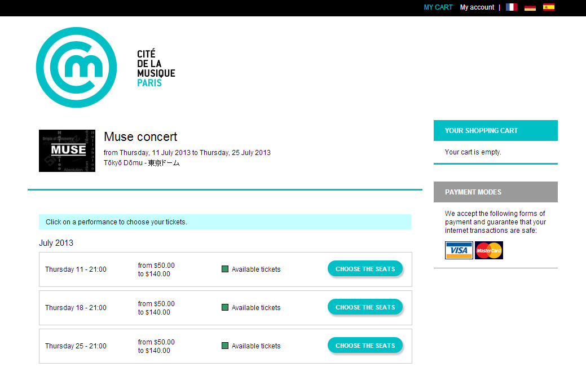The width and height of the screenshot is (586, 367).
Task: Click 'Available tickets' label for Thursday 25
Action: [256, 346]
